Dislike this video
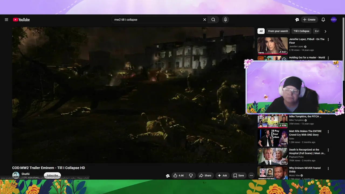The height and width of the screenshot is (194, 345). click(x=191, y=175)
